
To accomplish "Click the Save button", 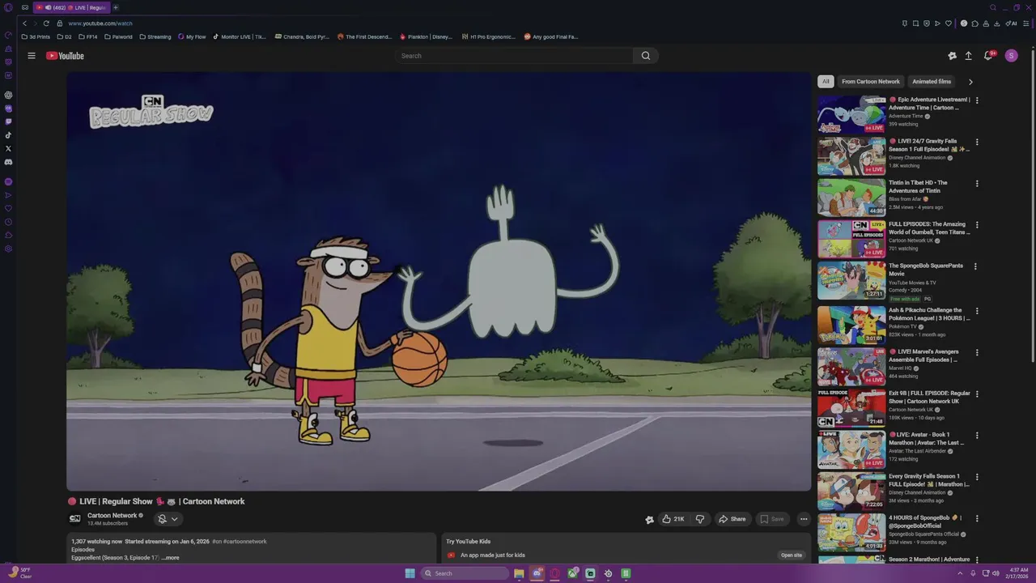I will [771, 519].
